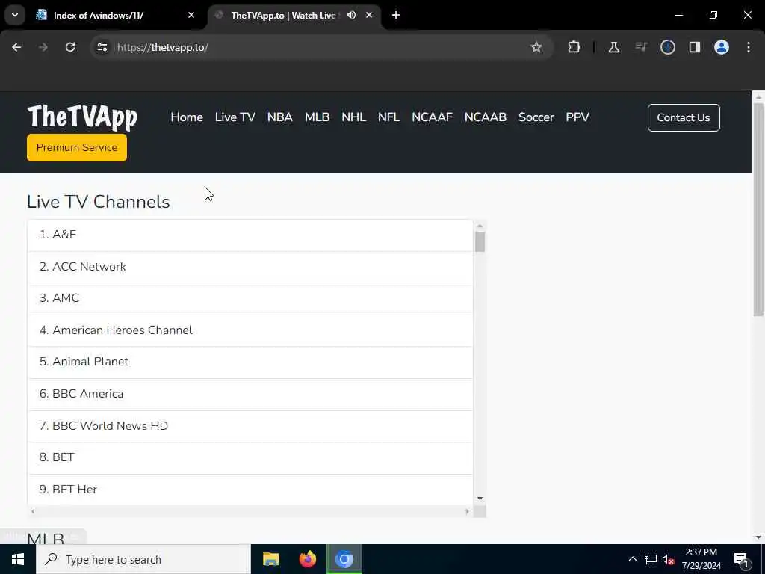Select channel 1. A&E

coord(250,235)
